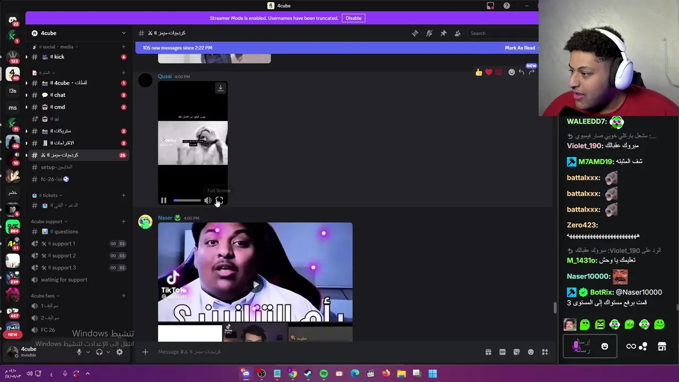Collapse the 4cube support category

pyautogui.click(x=49, y=221)
